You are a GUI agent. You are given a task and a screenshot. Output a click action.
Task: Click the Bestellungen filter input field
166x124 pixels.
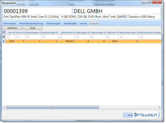[35, 37]
